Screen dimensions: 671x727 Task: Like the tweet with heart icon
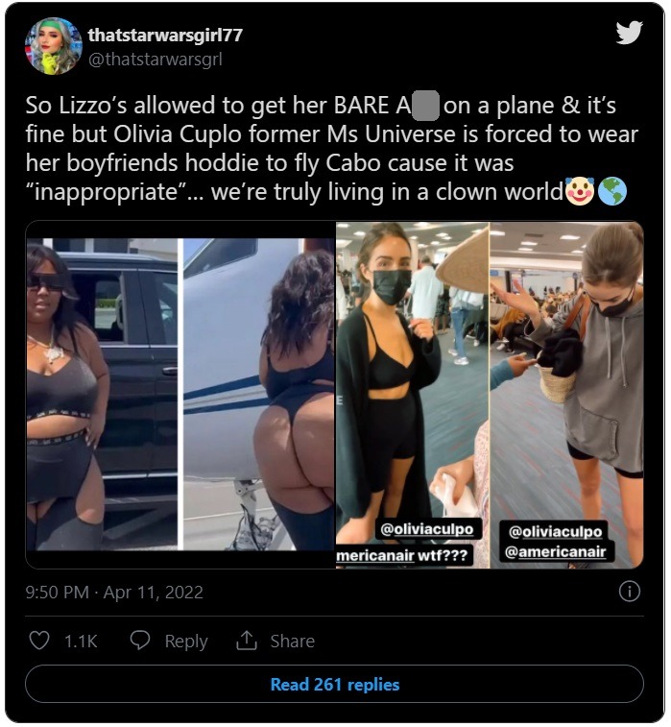[39, 641]
